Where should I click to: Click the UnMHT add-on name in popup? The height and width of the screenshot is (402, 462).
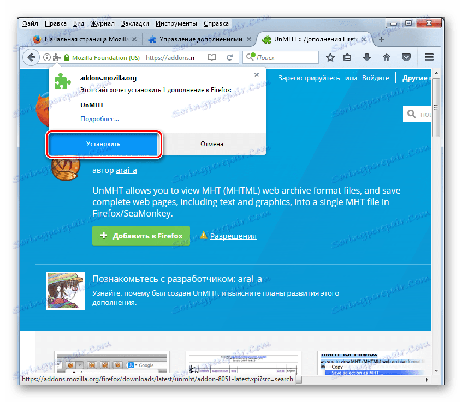(x=92, y=105)
